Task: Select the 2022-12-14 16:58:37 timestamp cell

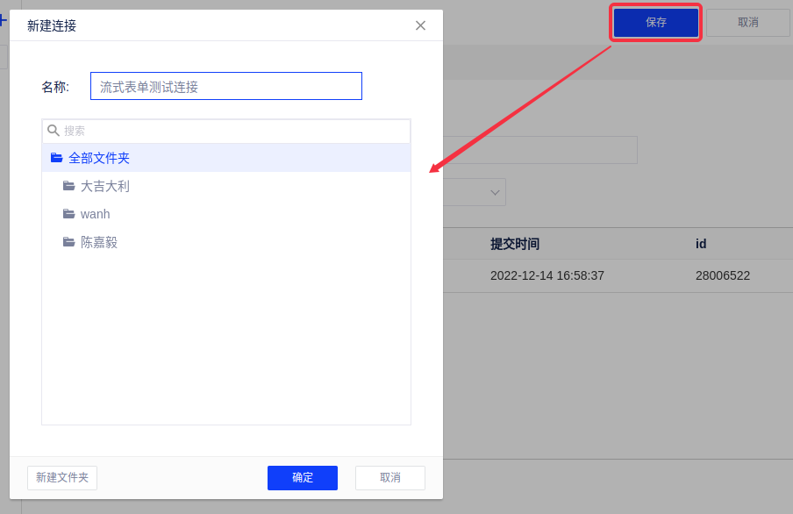Action: pos(547,275)
